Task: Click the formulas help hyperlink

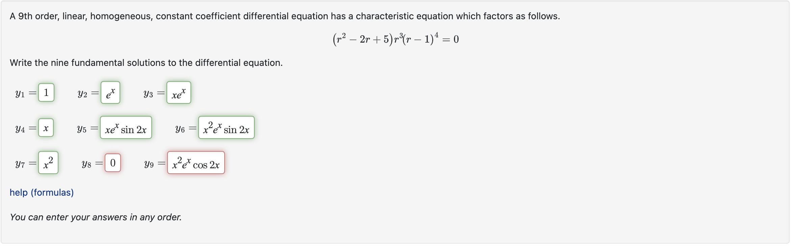Action: click(41, 193)
